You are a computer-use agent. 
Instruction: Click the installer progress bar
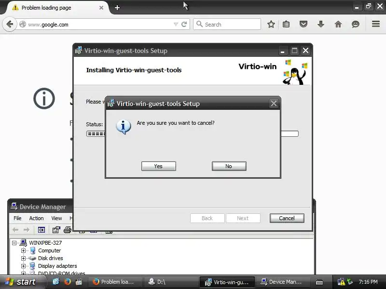192,134
